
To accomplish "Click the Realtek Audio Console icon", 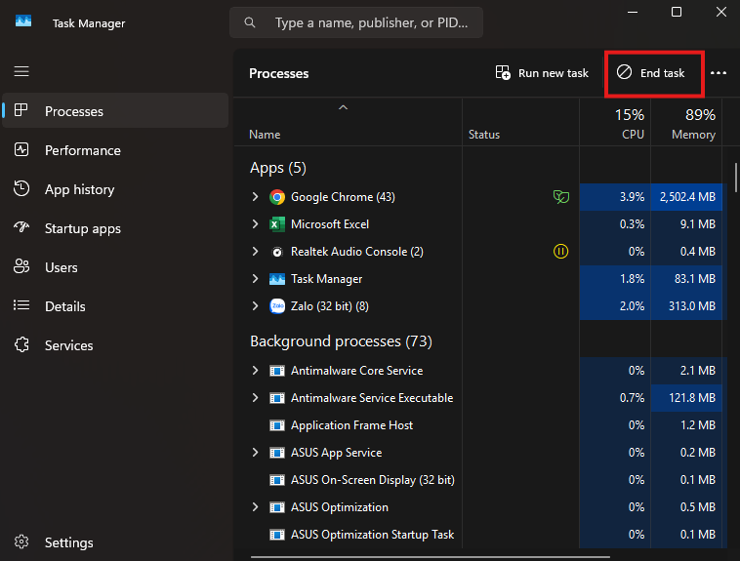I will point(277,252).
